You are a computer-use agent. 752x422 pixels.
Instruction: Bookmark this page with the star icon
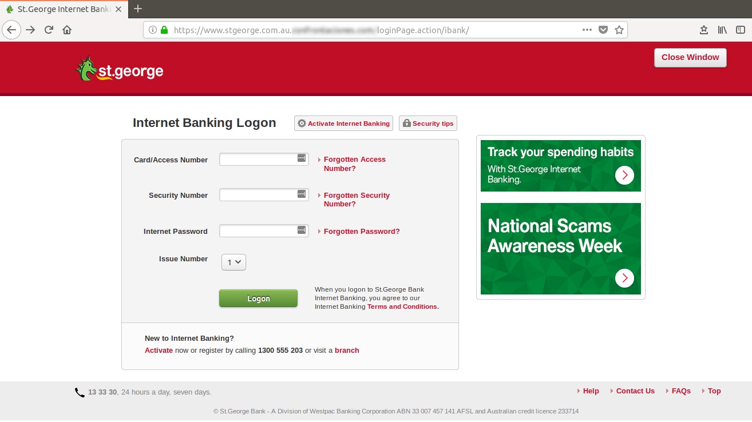(x=619, y=30)
